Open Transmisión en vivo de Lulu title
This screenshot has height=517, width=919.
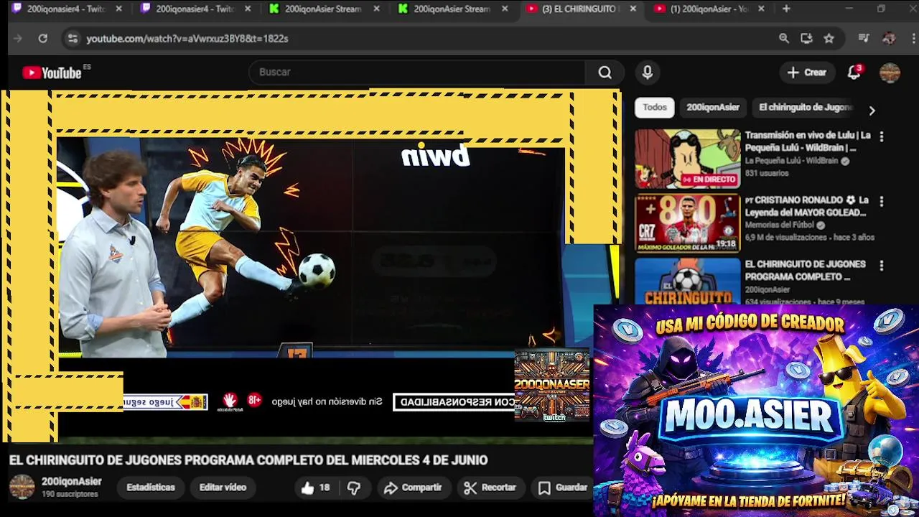click(807, 141)
